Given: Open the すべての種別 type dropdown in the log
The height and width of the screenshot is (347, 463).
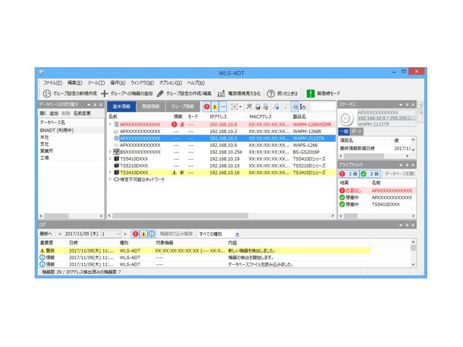Looking at the screenshot, I should (237, 234).
